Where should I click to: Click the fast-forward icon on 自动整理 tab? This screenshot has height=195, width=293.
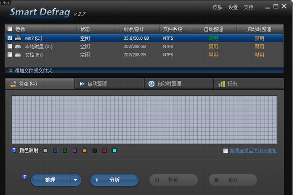coord(82,84)
